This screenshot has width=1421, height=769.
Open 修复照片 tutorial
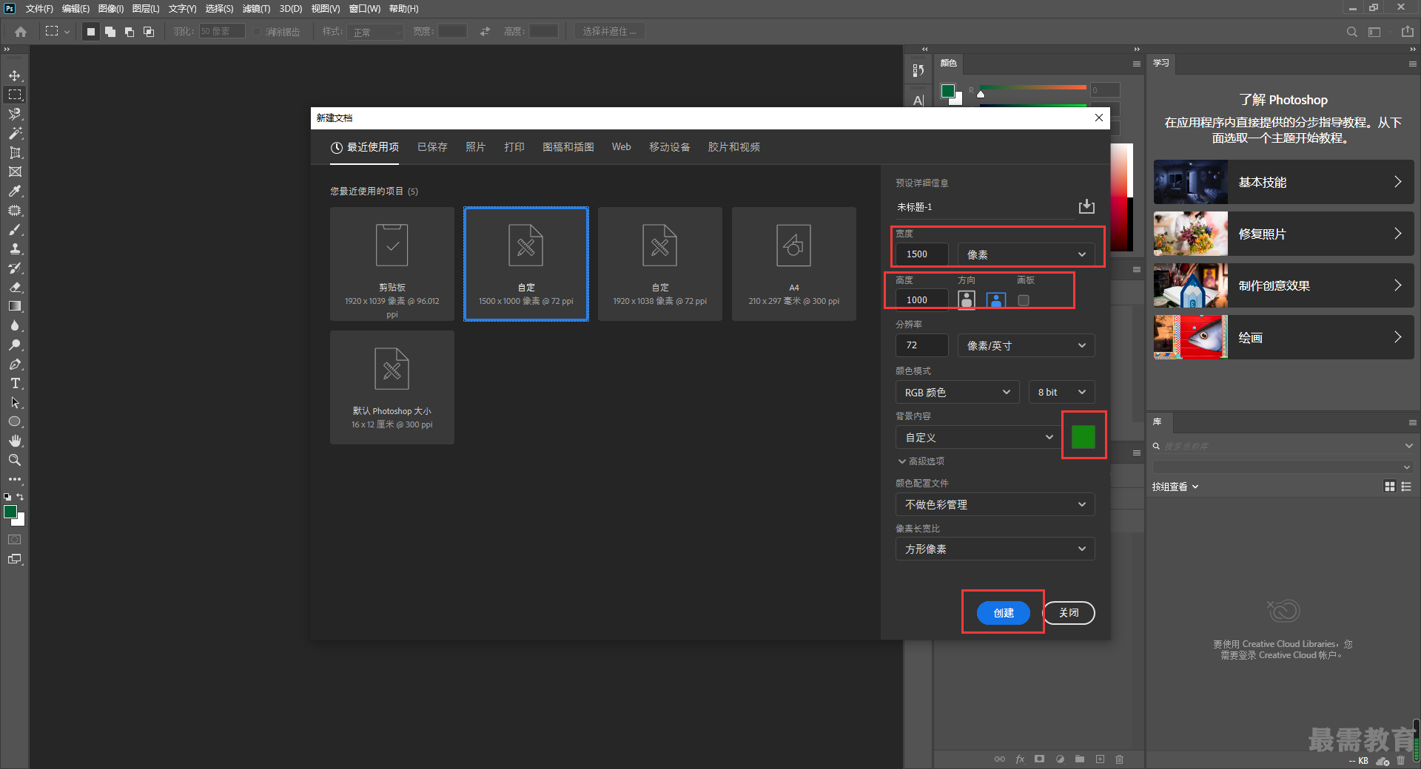point(1283,234)
